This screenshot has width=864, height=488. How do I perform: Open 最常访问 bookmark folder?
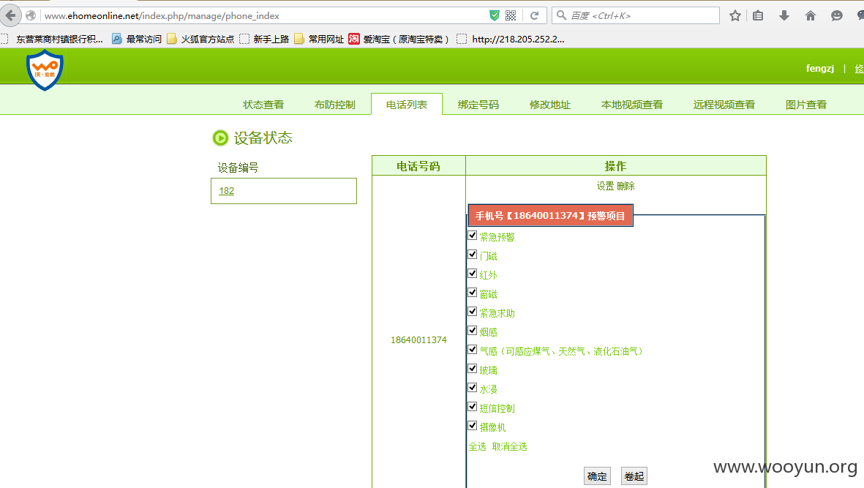click(x=137, y=39)
